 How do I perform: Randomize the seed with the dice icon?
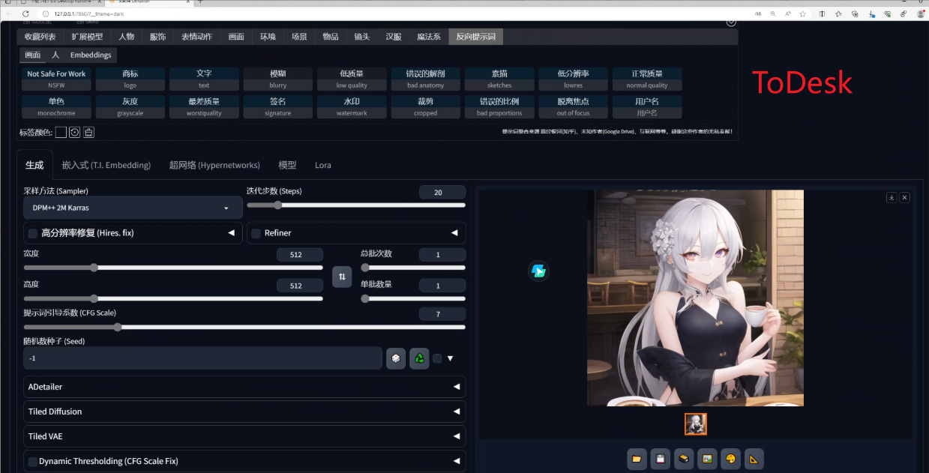click(395, 358)
